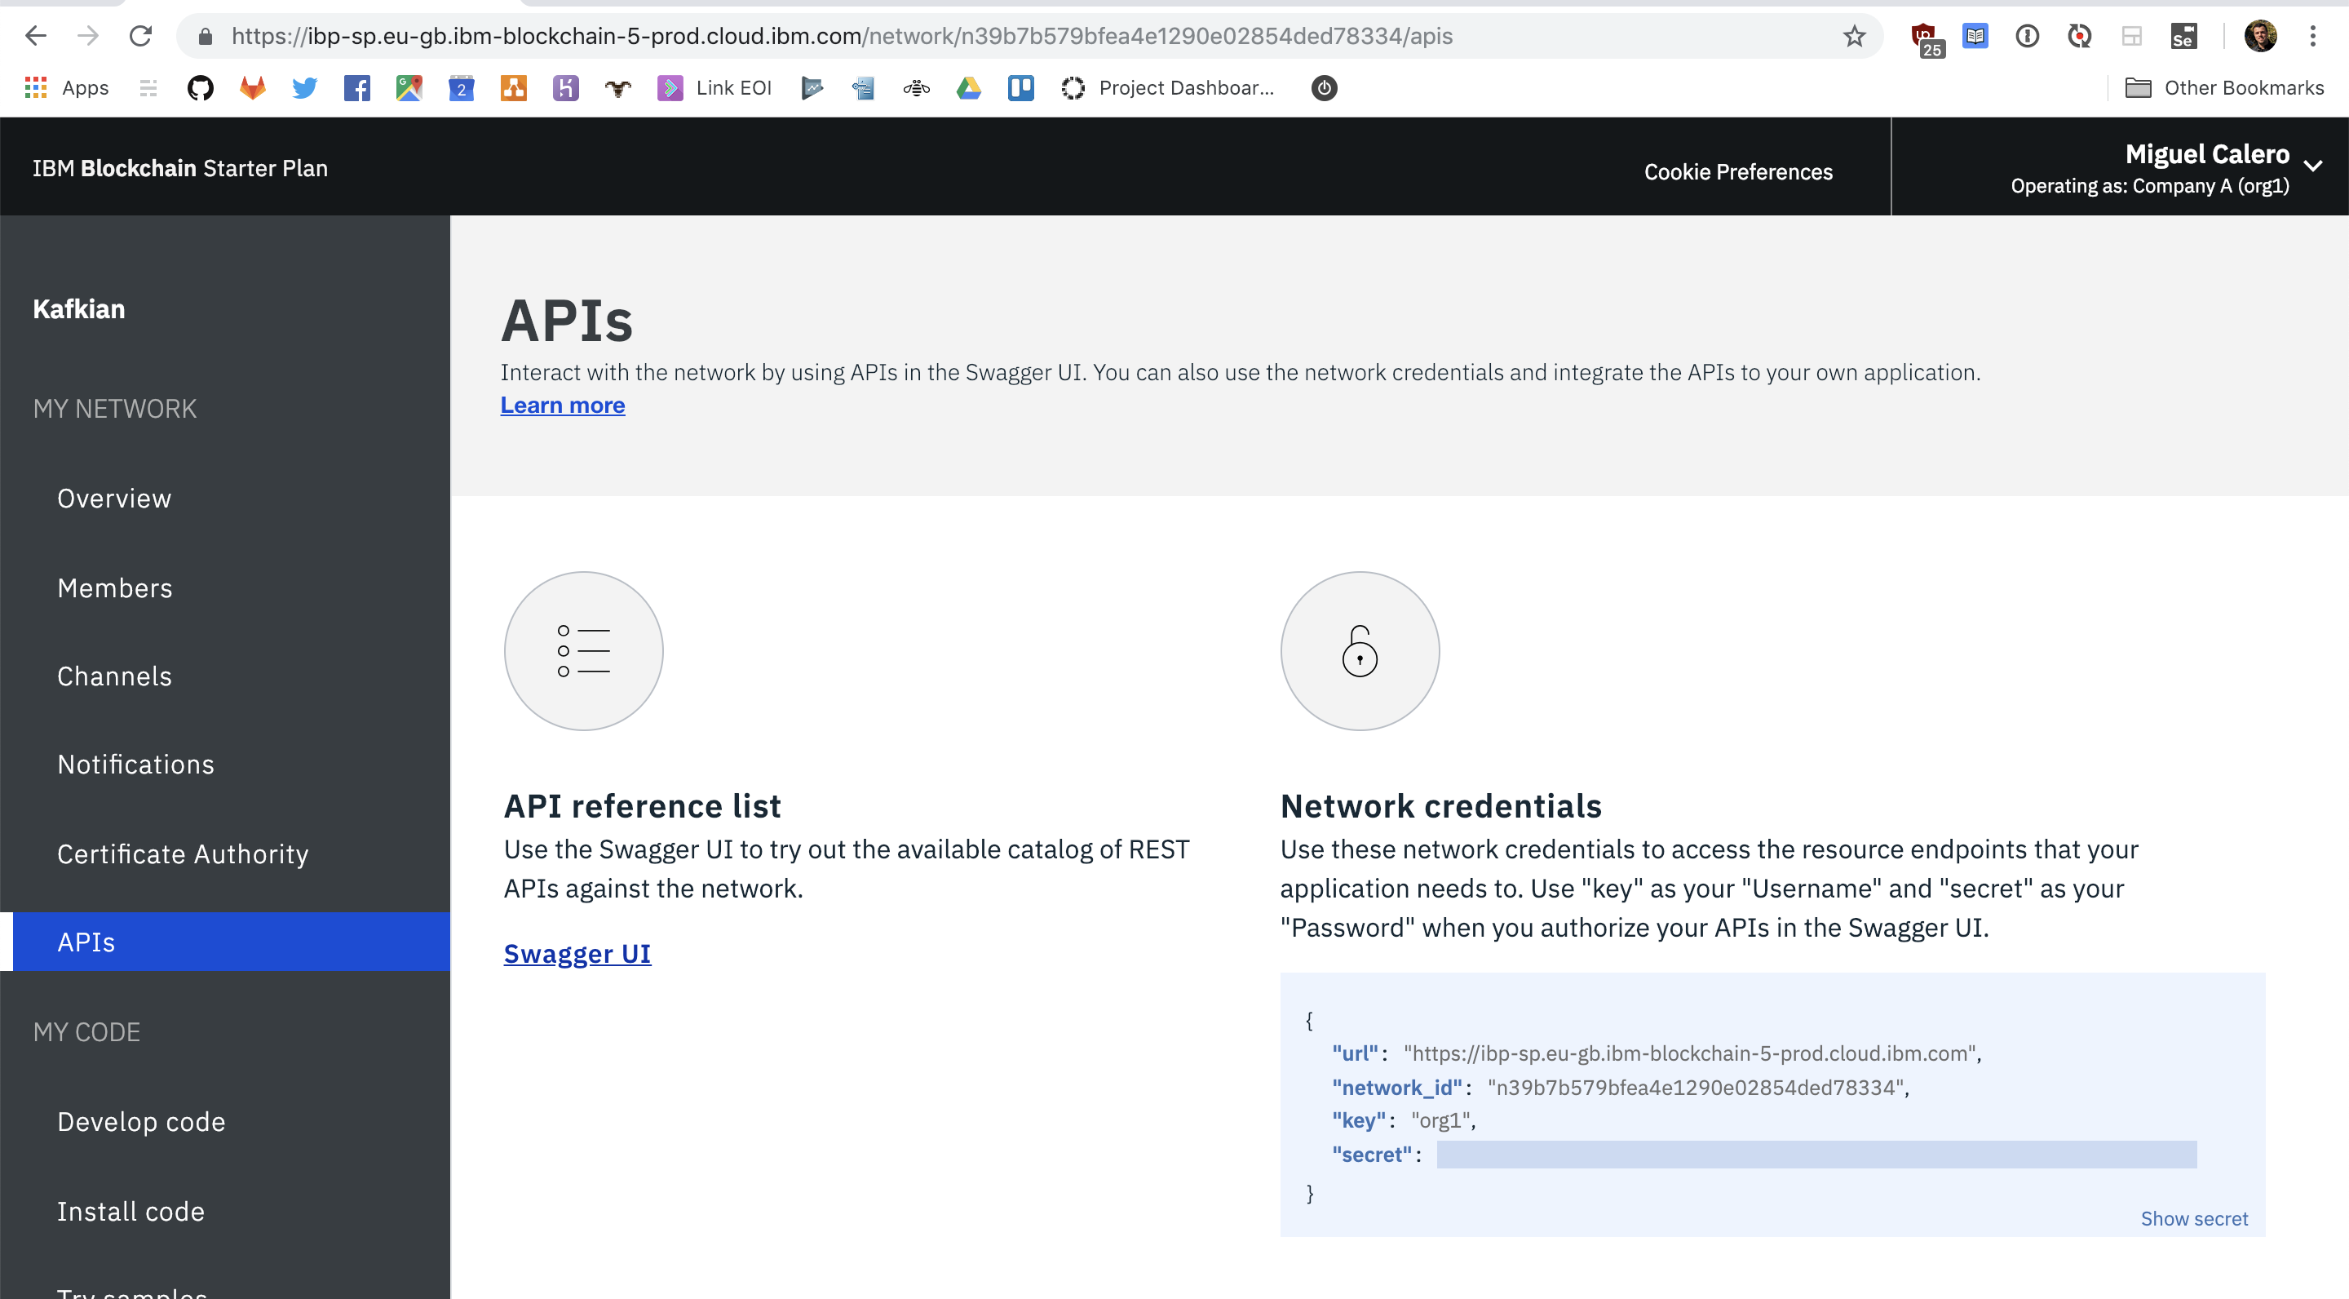Open the Facebook bookmark icon
The height and width of the screenshot is (1299, 2349).
click(356, 87)
